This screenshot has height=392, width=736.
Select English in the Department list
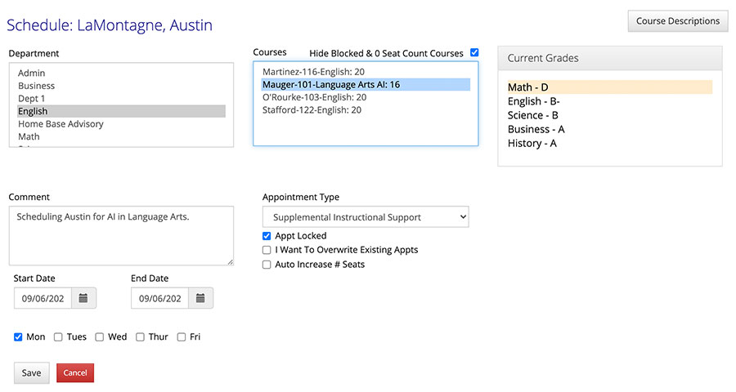tap(121, 111)
